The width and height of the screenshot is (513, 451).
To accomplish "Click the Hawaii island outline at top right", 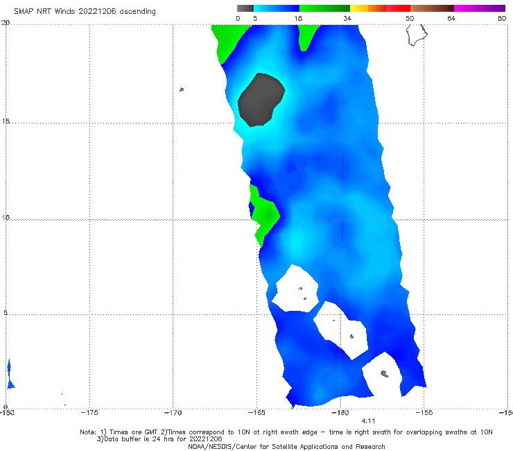I will click(417, 35).
